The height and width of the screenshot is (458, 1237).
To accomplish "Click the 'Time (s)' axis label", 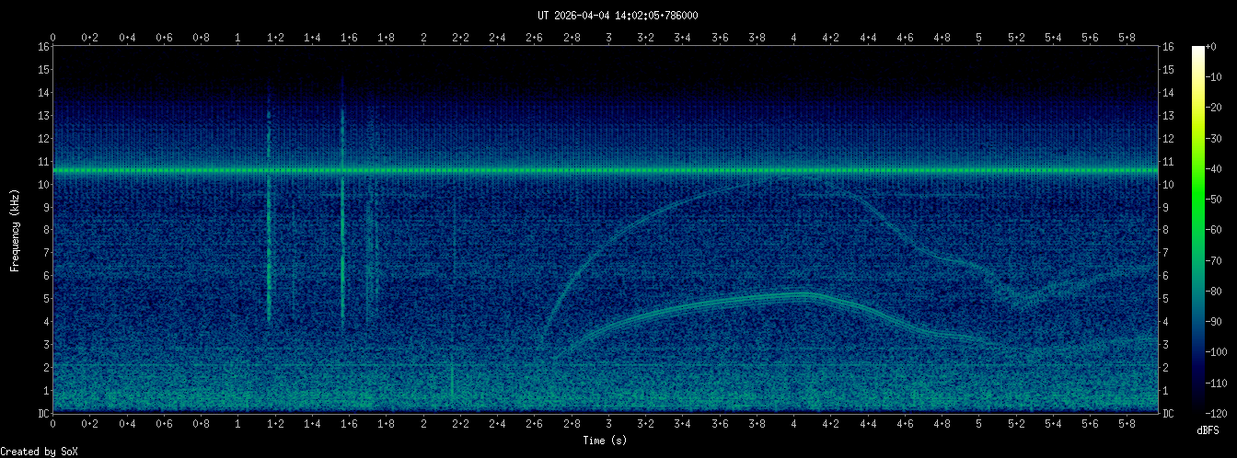I will 605,441.
